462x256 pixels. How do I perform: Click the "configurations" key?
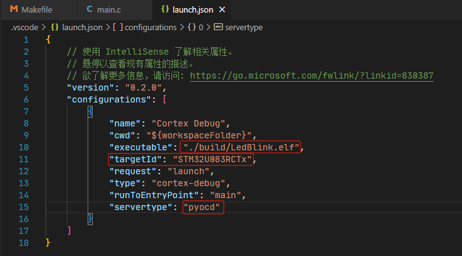[109, 99]
